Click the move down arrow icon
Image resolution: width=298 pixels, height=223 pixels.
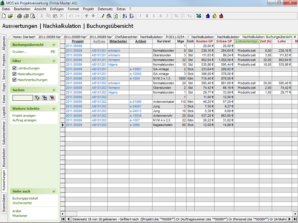click(93, 16)
